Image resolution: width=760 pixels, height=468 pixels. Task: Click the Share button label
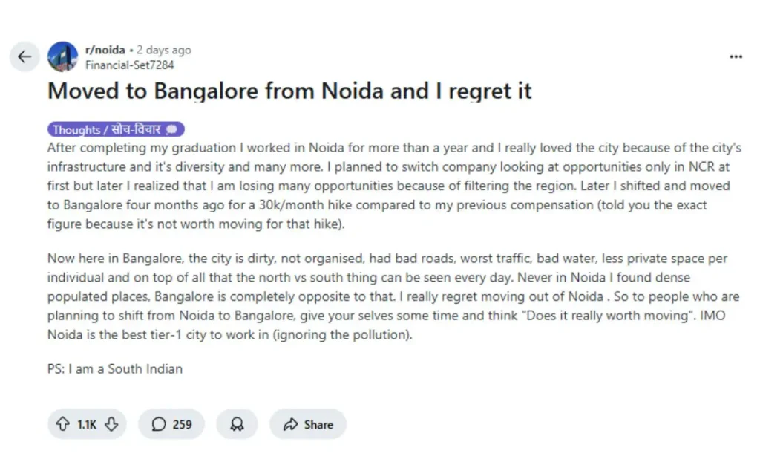tap(318, 425)
